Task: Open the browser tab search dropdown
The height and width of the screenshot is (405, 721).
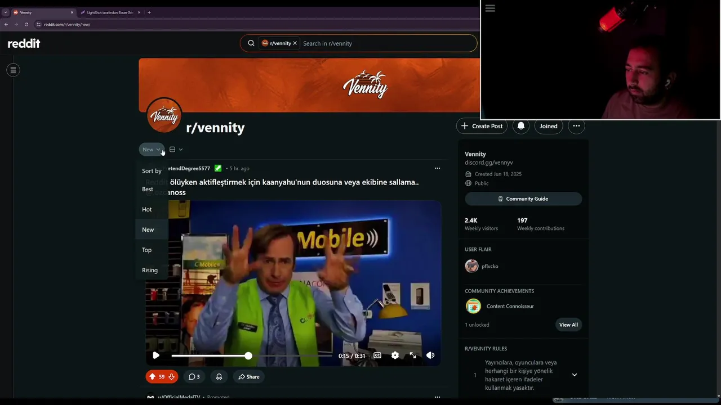Action: [x=5, y=12]
